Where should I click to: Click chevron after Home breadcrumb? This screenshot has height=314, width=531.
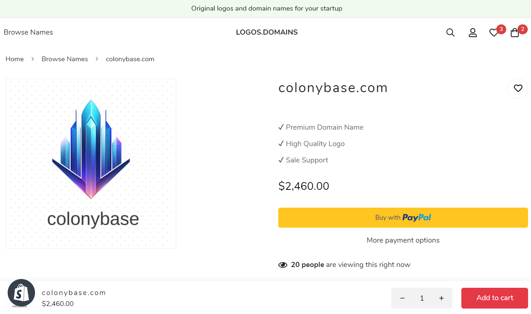[32, 59]
